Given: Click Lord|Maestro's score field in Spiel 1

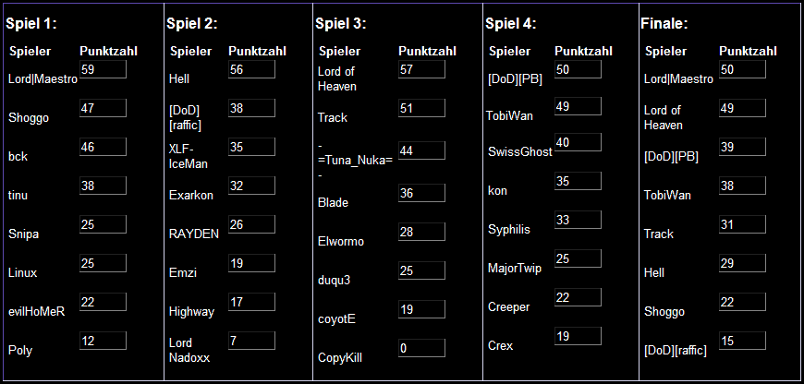Looking at the screenshot, I should [104, 69].
